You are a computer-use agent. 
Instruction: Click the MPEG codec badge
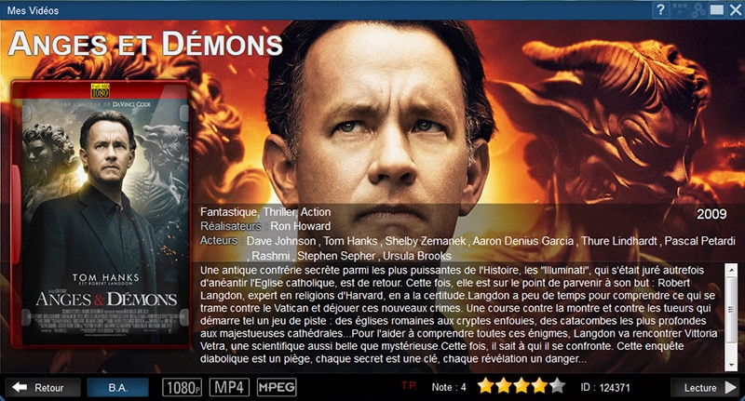(x=277, y=387)
